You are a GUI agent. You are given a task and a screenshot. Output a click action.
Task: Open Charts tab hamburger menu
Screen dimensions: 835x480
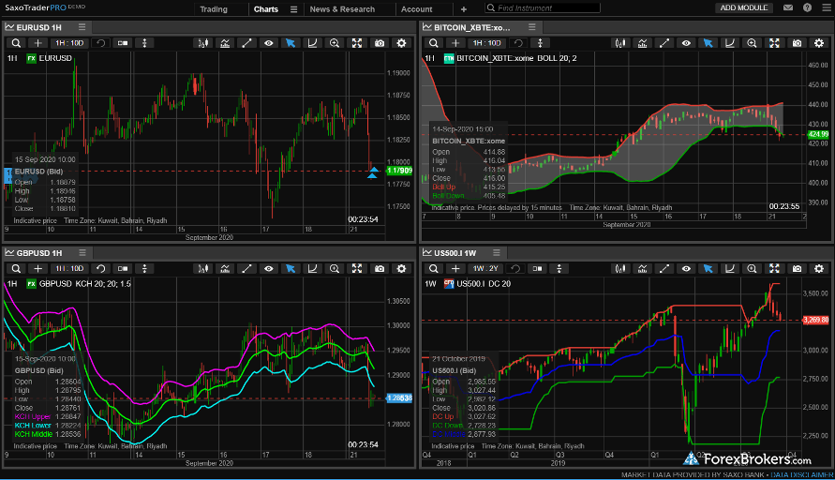pyautogui.click(x=293, y=9)
